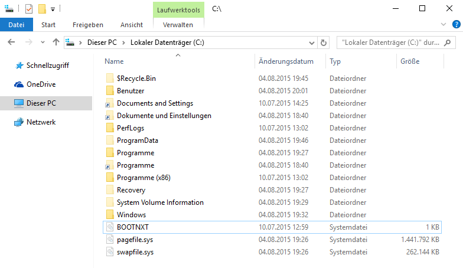Go back with the left arrow
Image resolution: width=463 pixels, height=268 pixels.
coord(11,43)
